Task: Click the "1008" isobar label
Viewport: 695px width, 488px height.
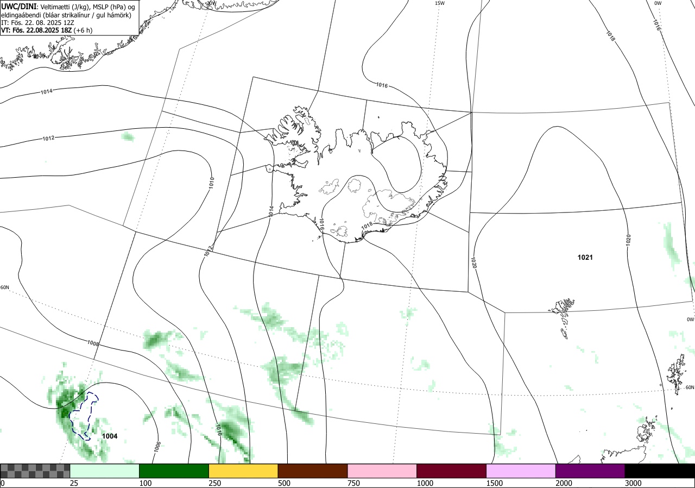Action: point(93,343)
